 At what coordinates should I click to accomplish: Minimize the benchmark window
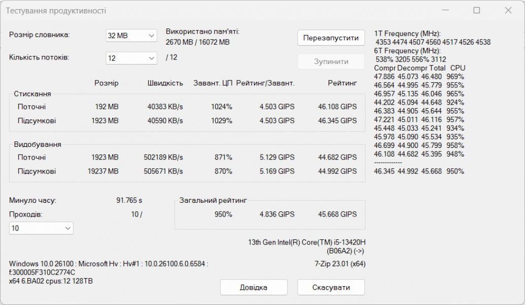445,10
